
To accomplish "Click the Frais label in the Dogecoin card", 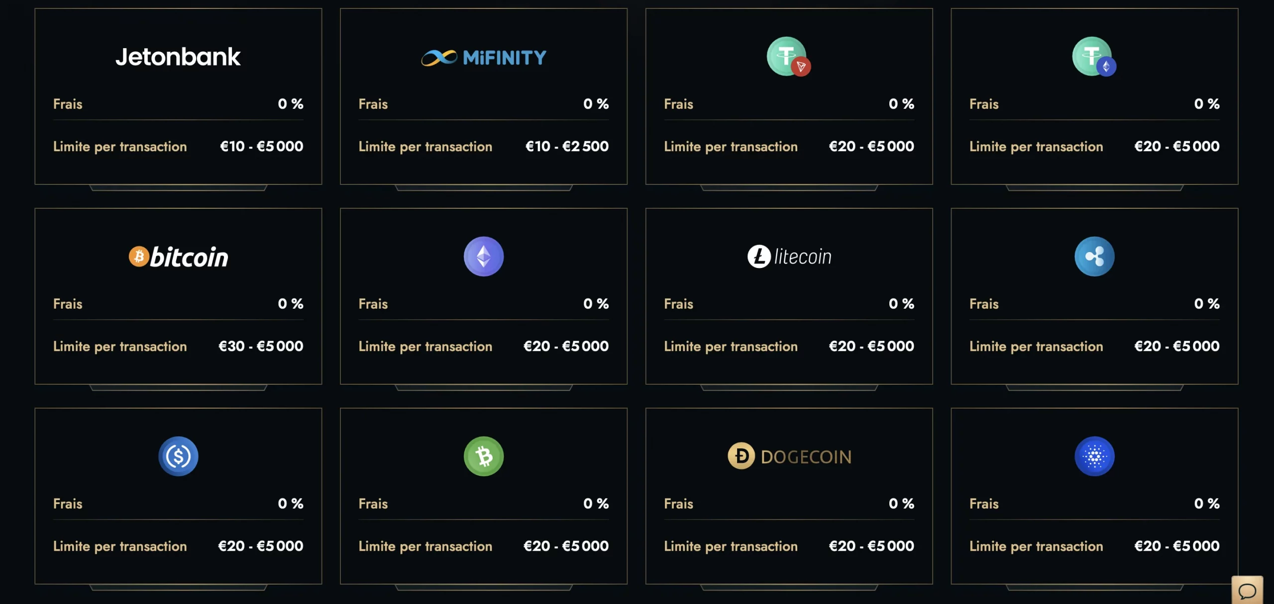I will click(x=678, y=504).
